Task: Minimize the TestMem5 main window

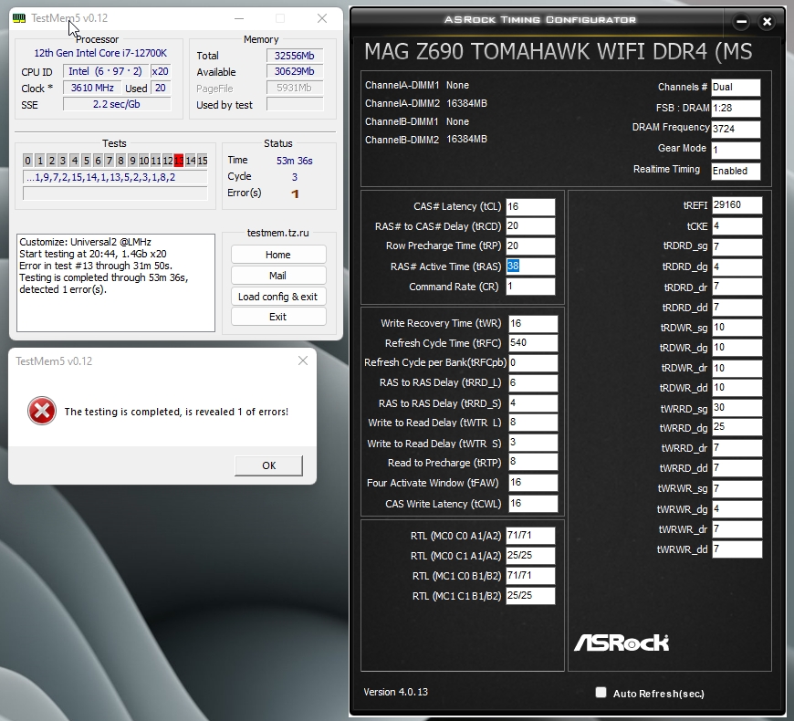Action: coord(239,19)
